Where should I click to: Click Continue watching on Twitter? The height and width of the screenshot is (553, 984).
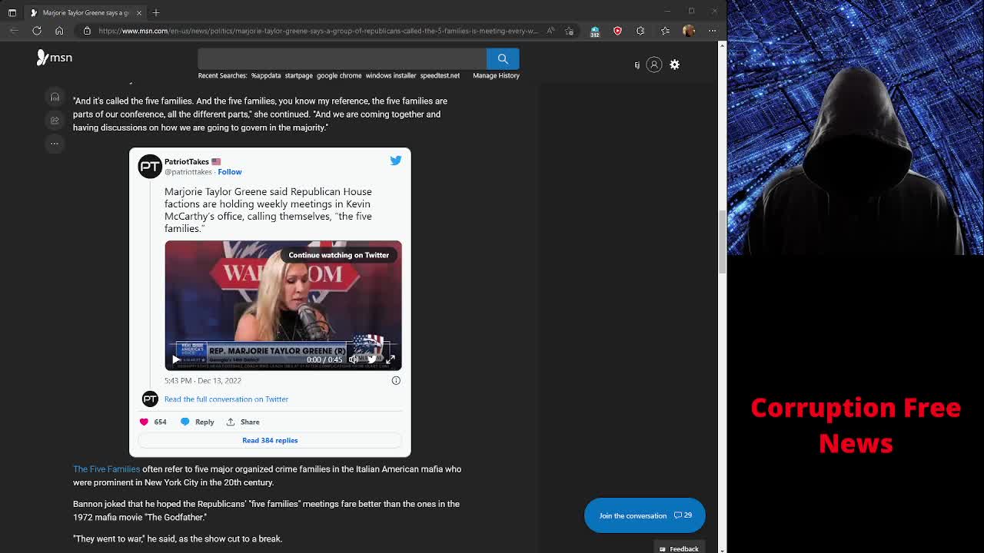pyautogui.click(x=338, y=255)
